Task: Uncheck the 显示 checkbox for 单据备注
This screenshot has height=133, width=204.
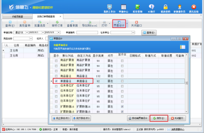Action: click(56, 81)
